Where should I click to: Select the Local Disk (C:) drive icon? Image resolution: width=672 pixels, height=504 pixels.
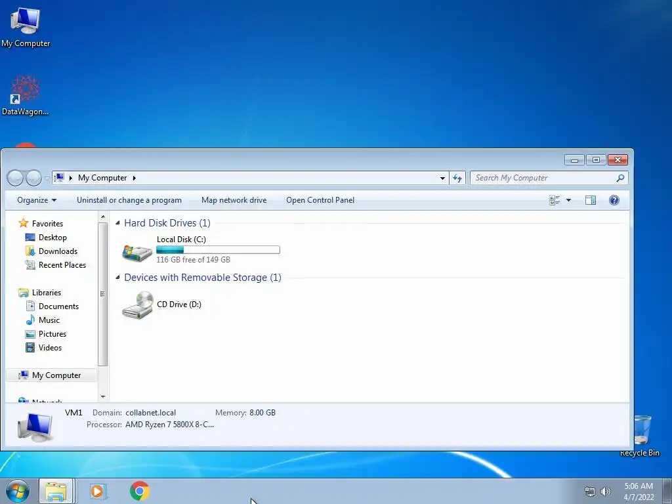point(137,252)
